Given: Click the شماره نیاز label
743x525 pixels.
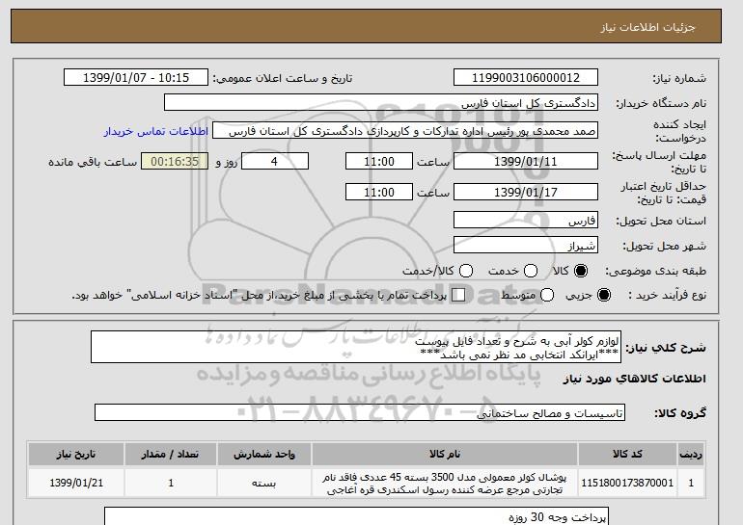Looking at the screenshot, I should (x=679, y=79).
